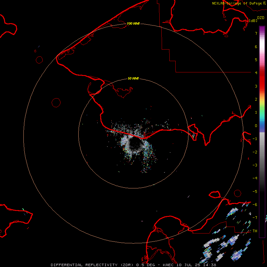267x267 pixels.
Task: Click the [dB] units label
Action: click(x=253, y=20)
